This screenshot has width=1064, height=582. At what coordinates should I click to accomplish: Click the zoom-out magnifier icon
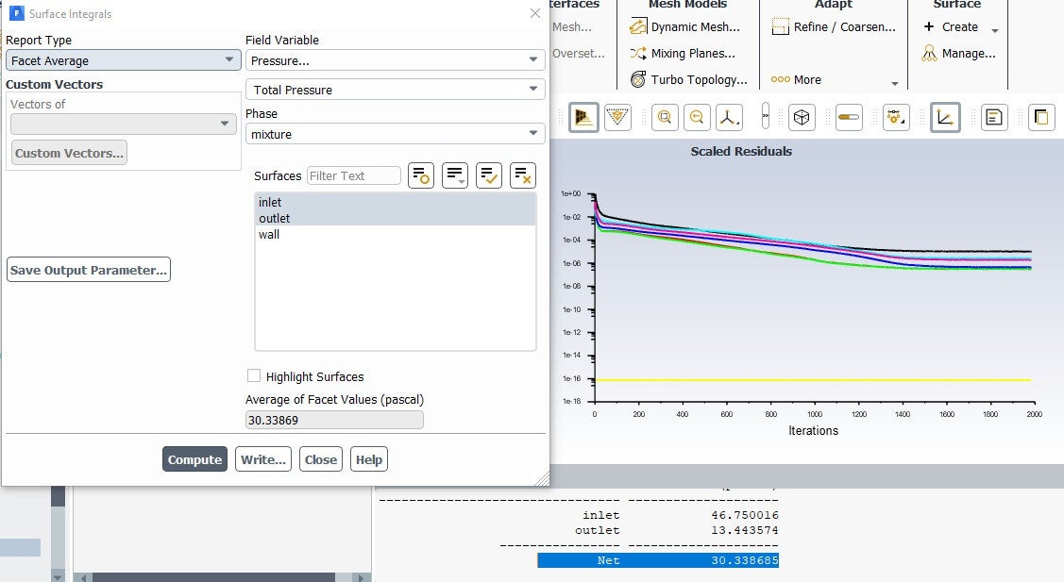point(696,117)
